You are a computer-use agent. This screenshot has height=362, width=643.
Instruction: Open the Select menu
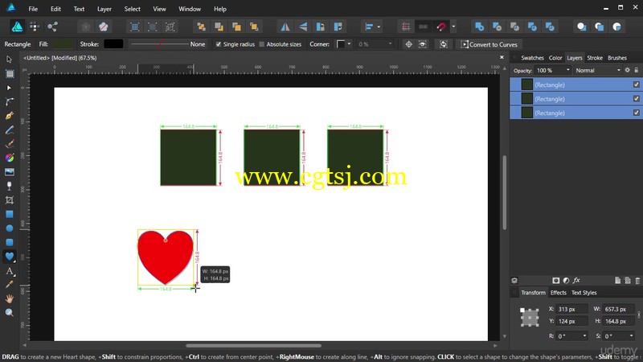[x=132, y=9]
